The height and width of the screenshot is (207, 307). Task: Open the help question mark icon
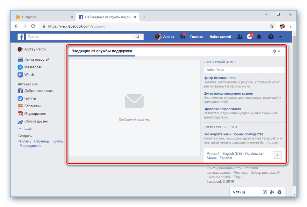[x=271, y=37]
